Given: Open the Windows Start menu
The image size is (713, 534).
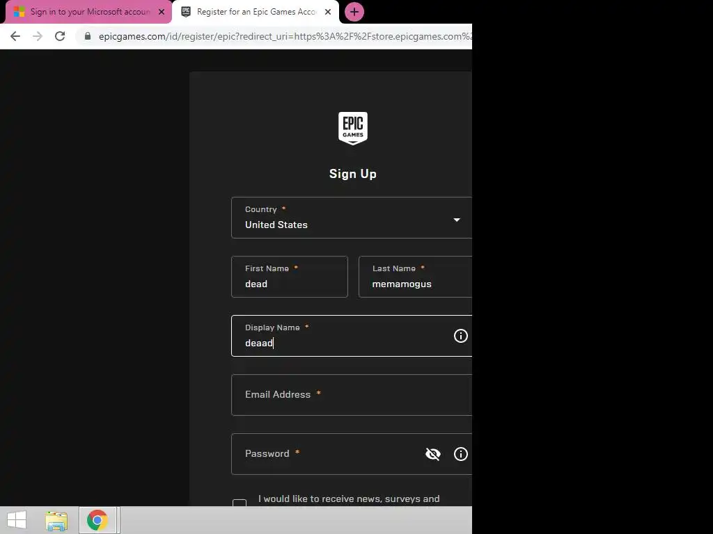Looking at the screenshot, I should [17, 520].
